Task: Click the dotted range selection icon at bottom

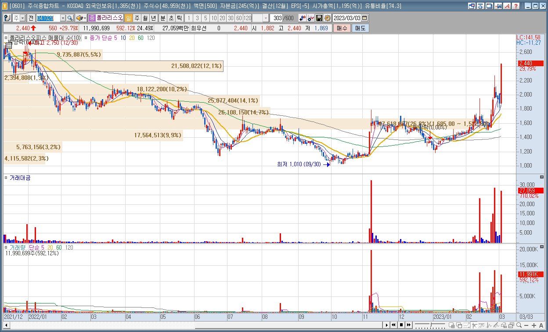Action: tap(467, 325)
